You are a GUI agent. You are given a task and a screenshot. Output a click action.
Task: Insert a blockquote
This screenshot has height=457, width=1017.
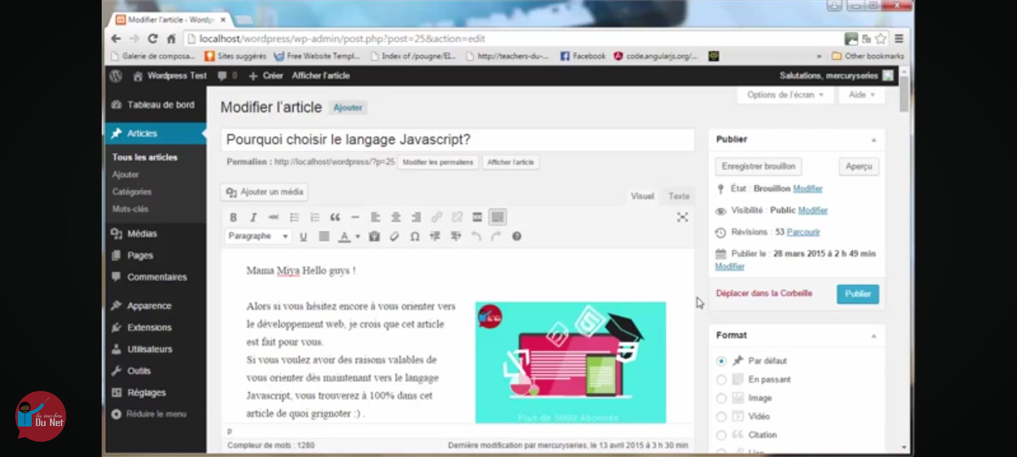click(335, 218)
